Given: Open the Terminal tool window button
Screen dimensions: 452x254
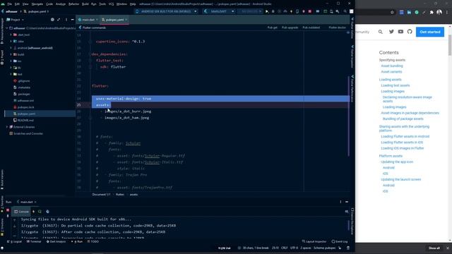Looking at the screenshot, I should click(x=34, y=241).
